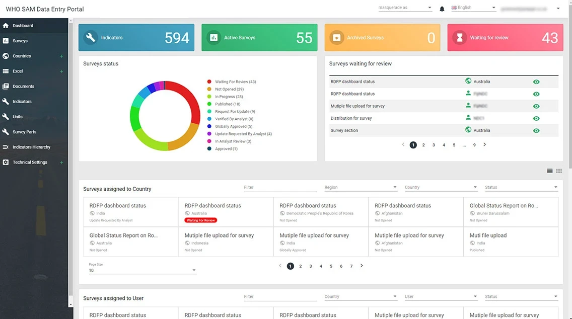The image size is (572, 319).
Task: Click the Dashboard home icon in sidebar
Action: pyautogui.click(x=6, y=26)
